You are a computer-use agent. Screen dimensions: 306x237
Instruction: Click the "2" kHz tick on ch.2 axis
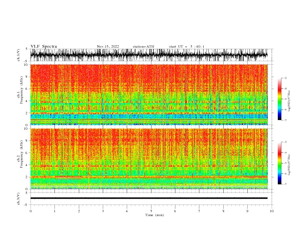[x=27, y=177]
